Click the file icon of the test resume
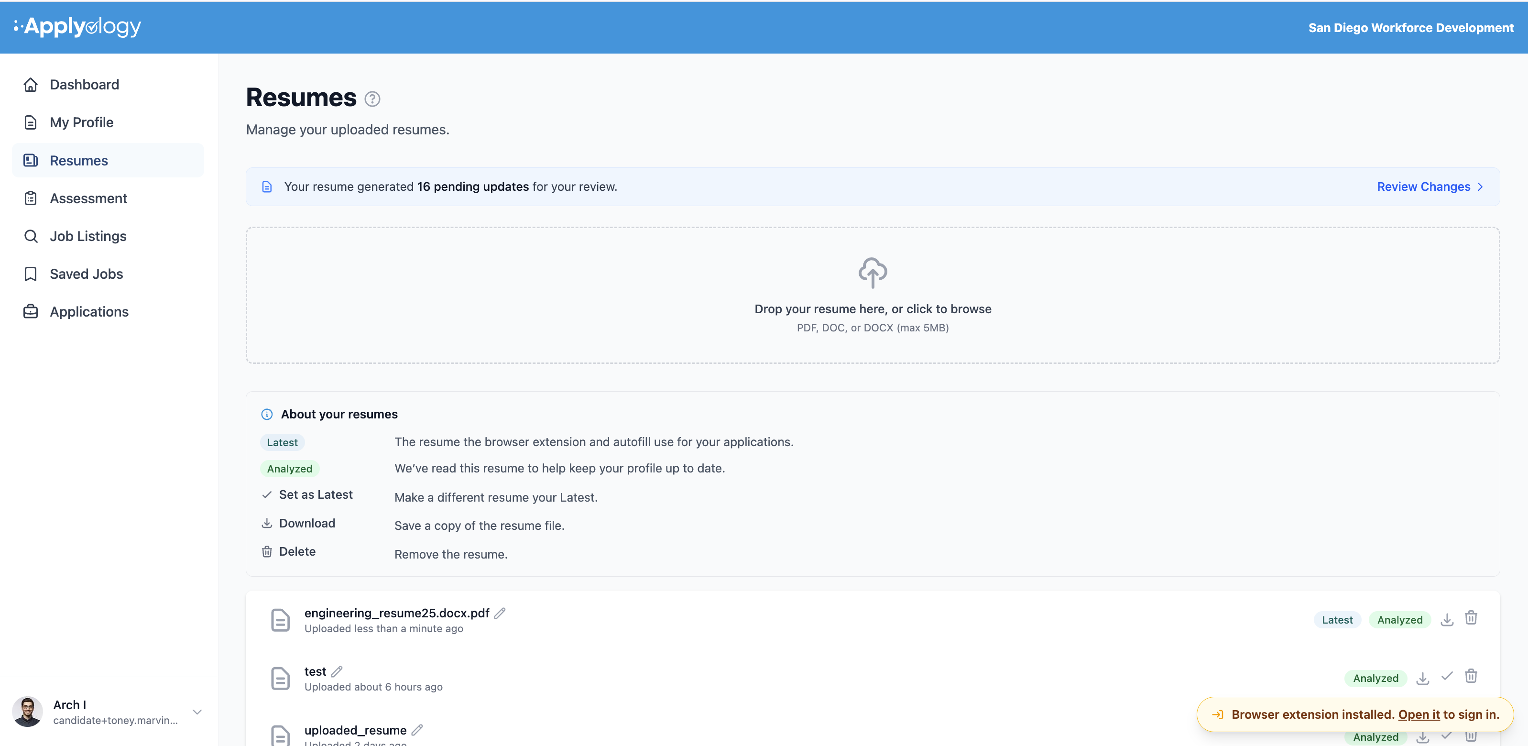The height and width of the screenshot is (746, 1528). tap(280, 679)
